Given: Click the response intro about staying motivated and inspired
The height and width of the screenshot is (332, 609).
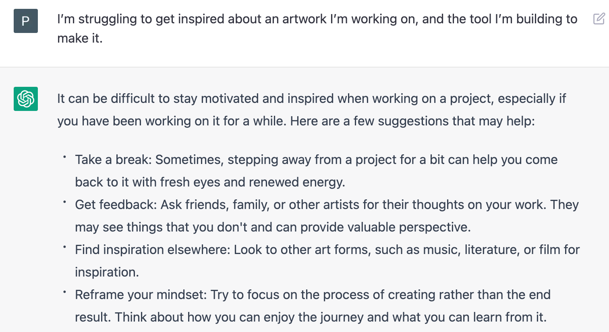Looking at the screenshot, I should (311, 110).
